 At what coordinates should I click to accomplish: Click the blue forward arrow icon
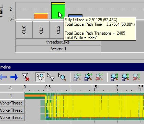tap(14, 77)
